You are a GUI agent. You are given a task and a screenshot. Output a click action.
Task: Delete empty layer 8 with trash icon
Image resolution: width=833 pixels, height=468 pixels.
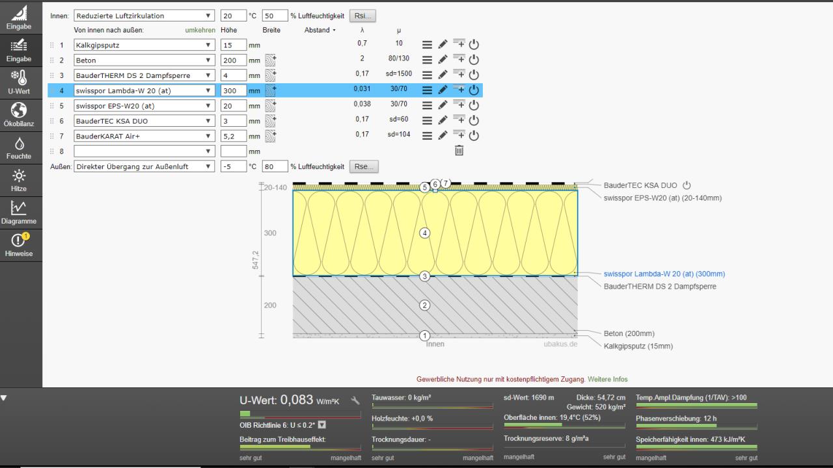click(459, 151)
